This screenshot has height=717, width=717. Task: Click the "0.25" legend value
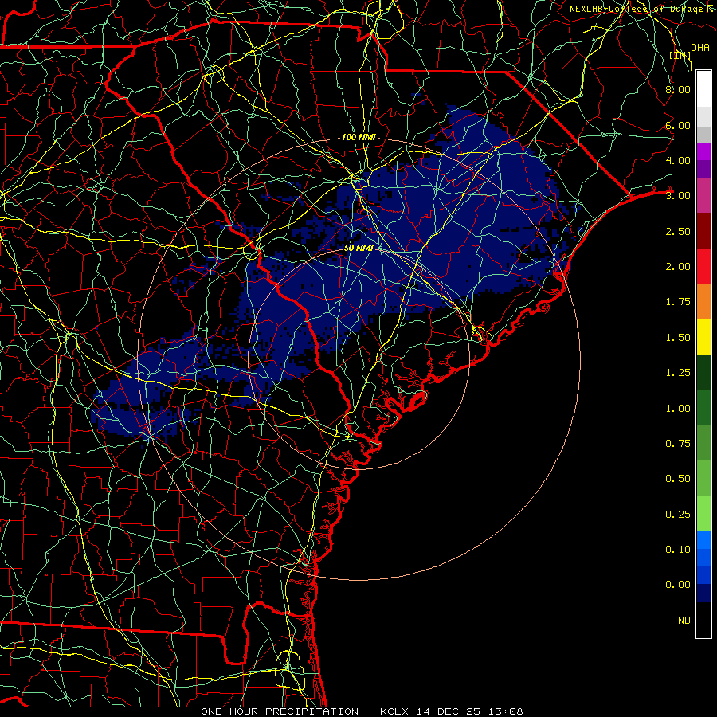(x=678, y=515)
